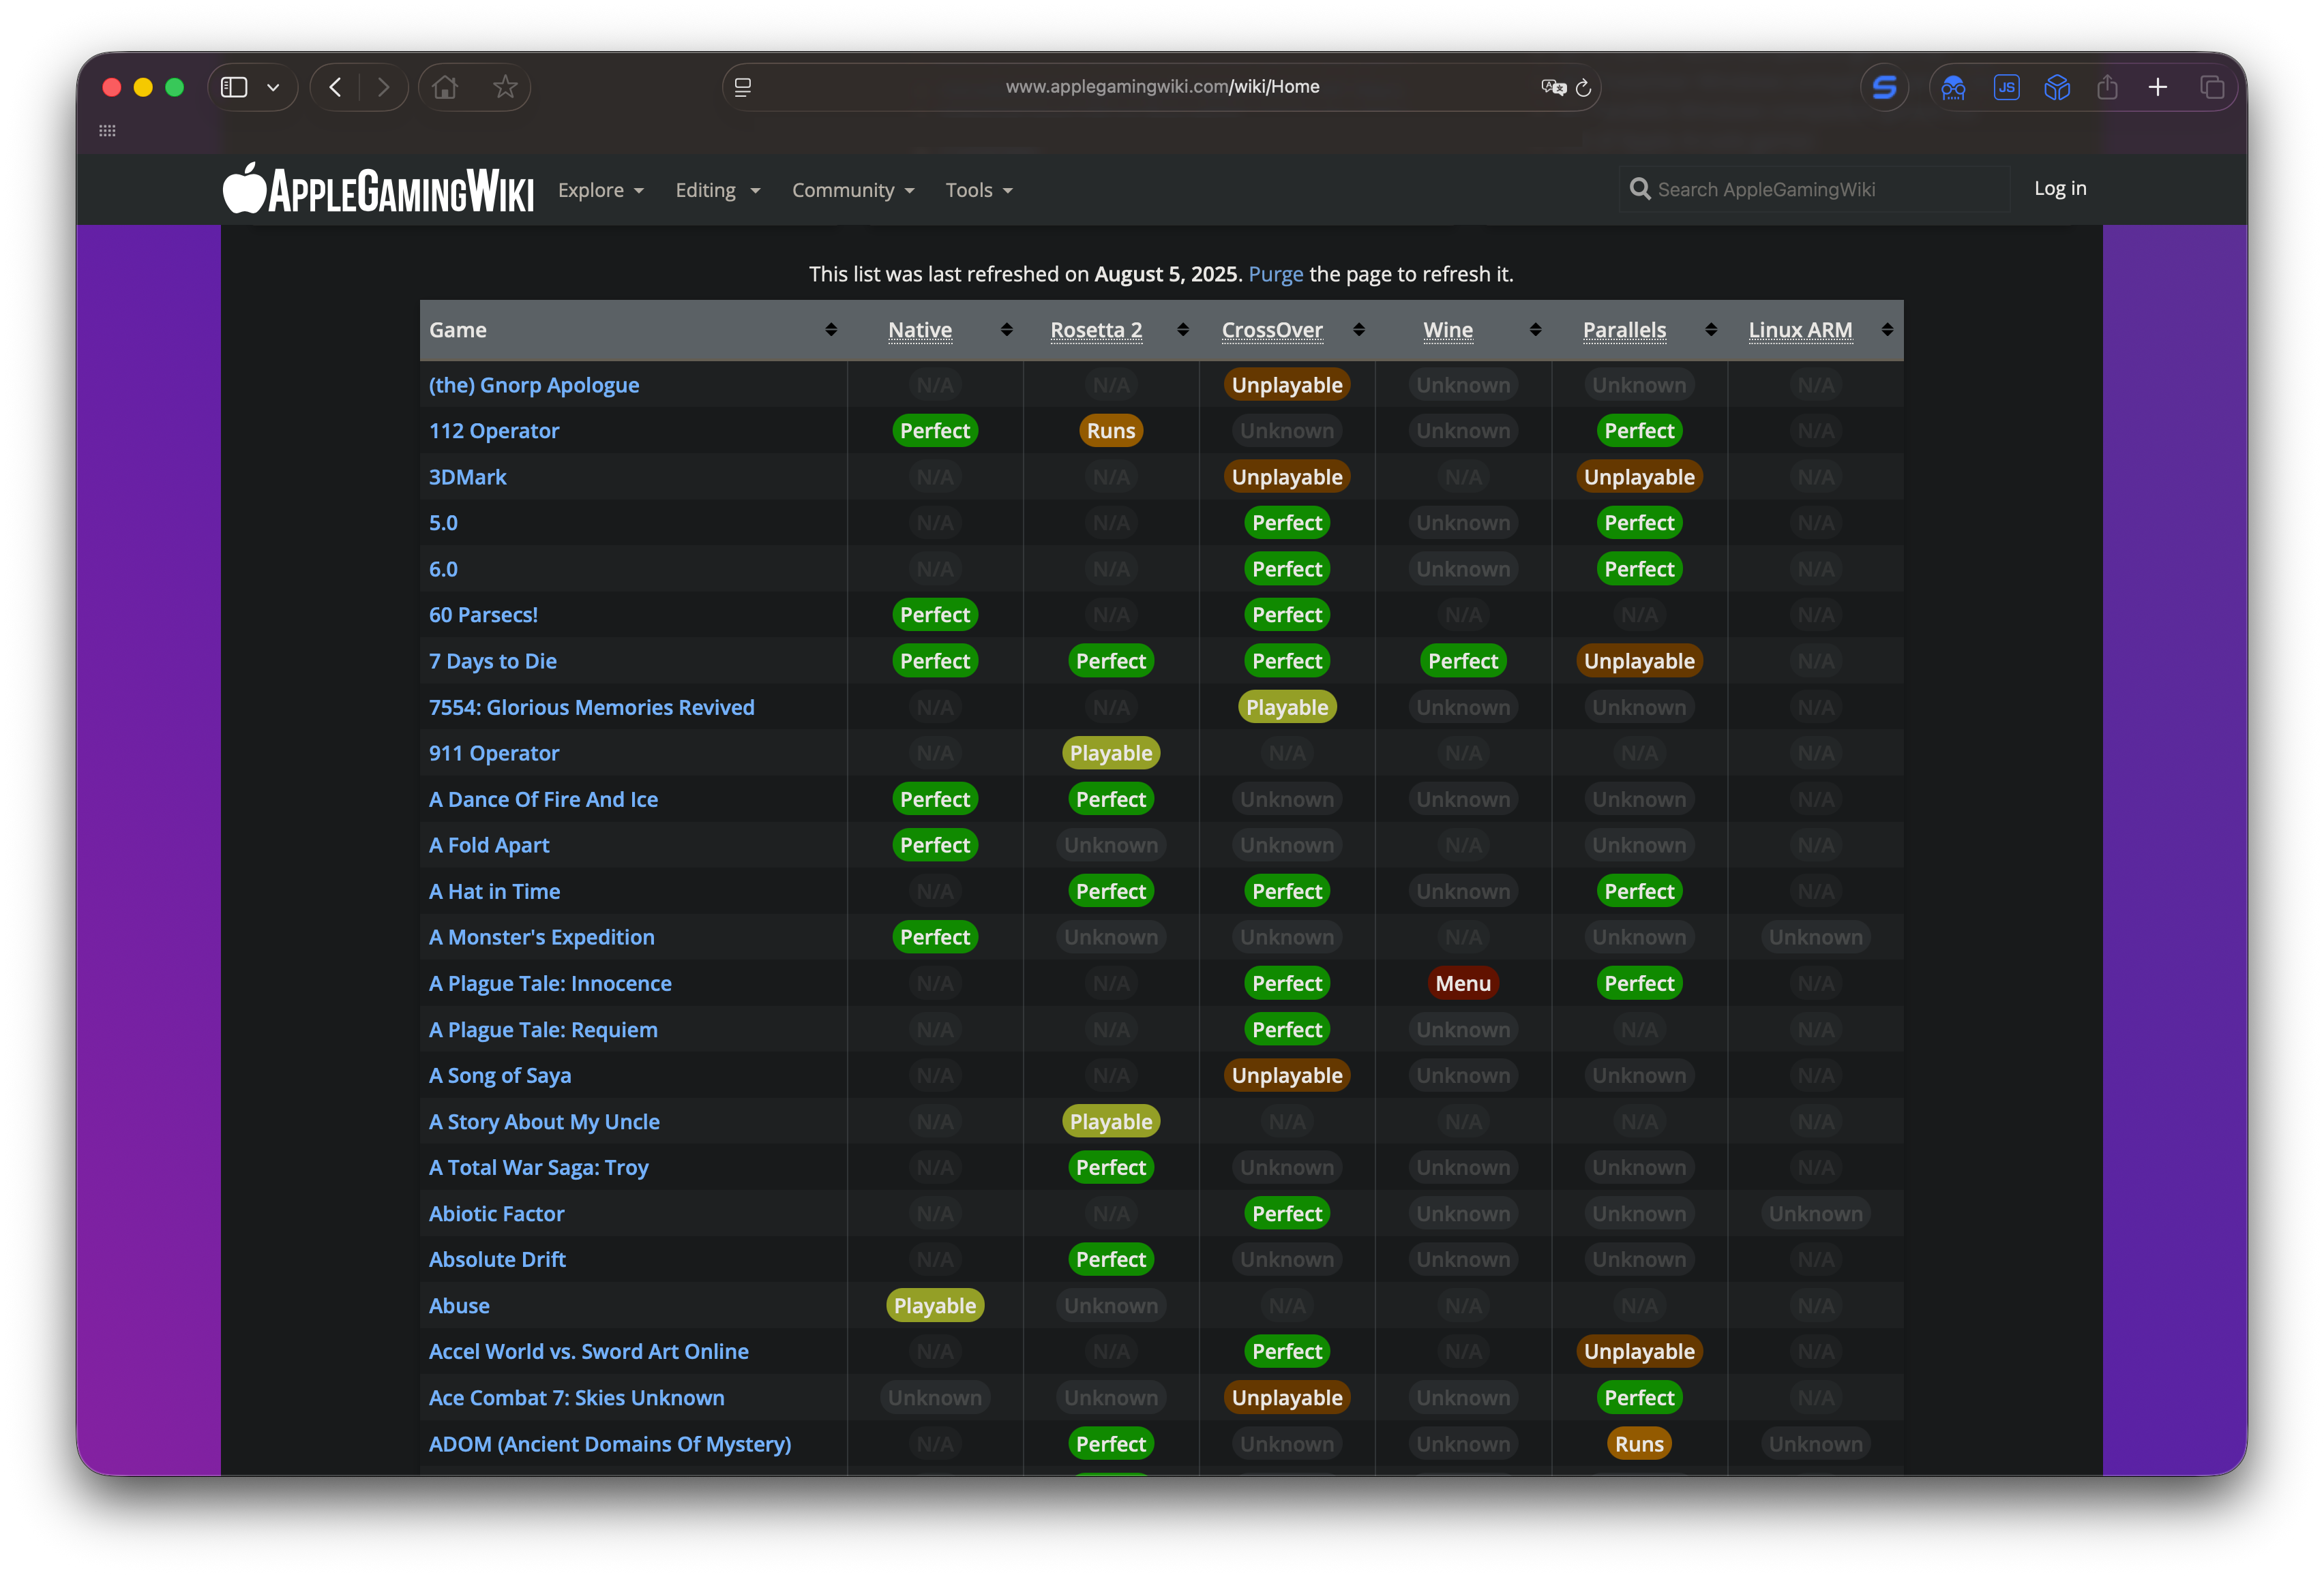Open Ace Combat 7: Skies Unknown link
Image resolution: width=2324 pixels, height=1577 pixels.
coord(577,1397)
